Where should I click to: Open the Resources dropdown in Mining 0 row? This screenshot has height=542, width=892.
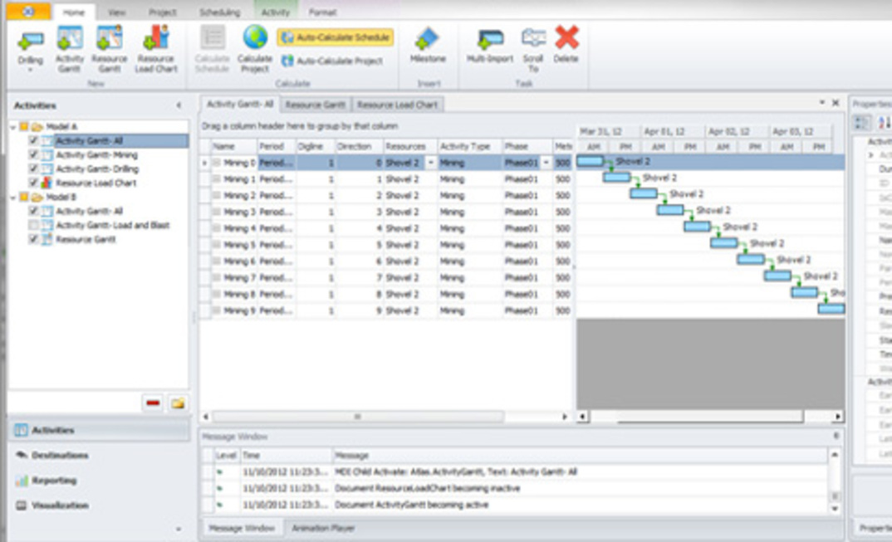click(430, 164)
